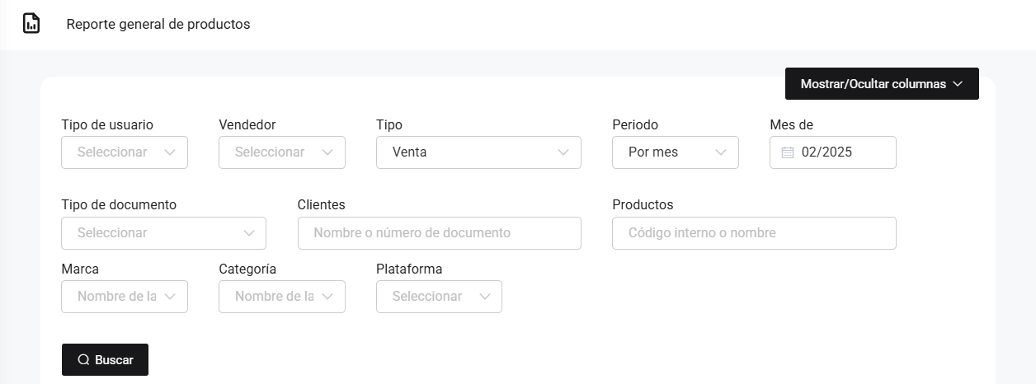The width and height of the screenshot is (1036, 384).
Task: Click the arrow icon in the Marca field
Action: (x=170, y=296)
